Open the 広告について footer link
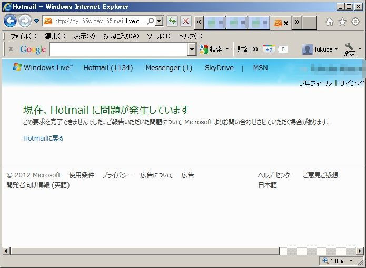Screen dimensions: 366x268 [156, 175]
